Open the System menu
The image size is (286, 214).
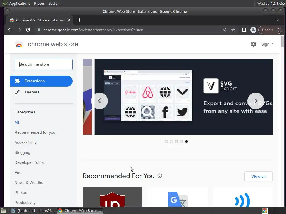[x=54, y=3]
